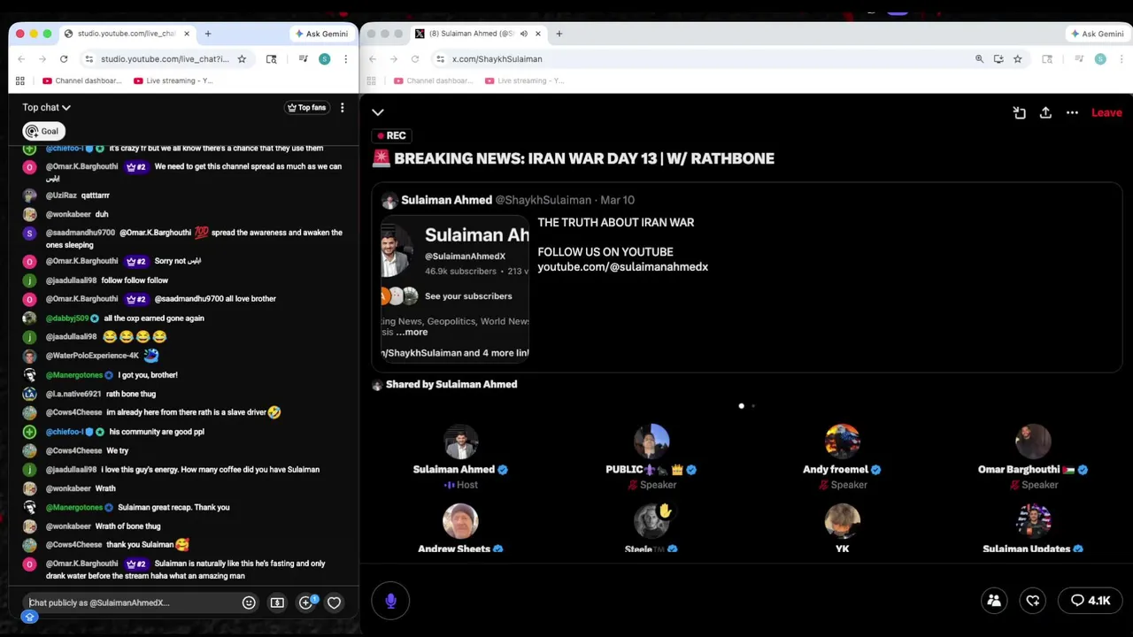The image size is (1133, 637).
Task: Open Andrew Sheets participant avatar
Action: point(460,520)
